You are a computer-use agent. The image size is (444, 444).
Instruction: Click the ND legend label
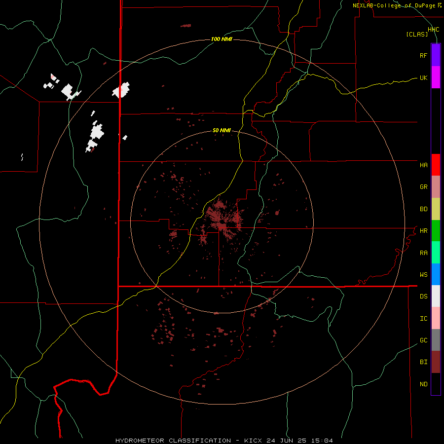(x=423, y=384)
